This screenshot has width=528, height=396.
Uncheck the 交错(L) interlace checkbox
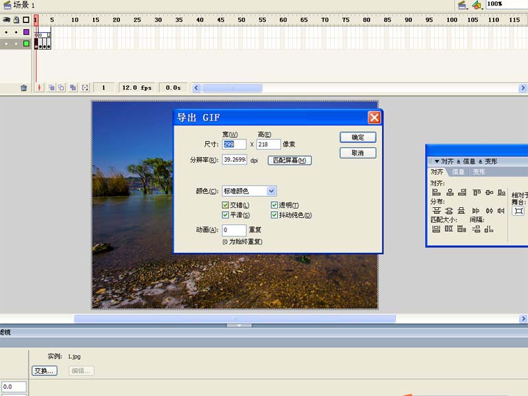click(225, 205)
